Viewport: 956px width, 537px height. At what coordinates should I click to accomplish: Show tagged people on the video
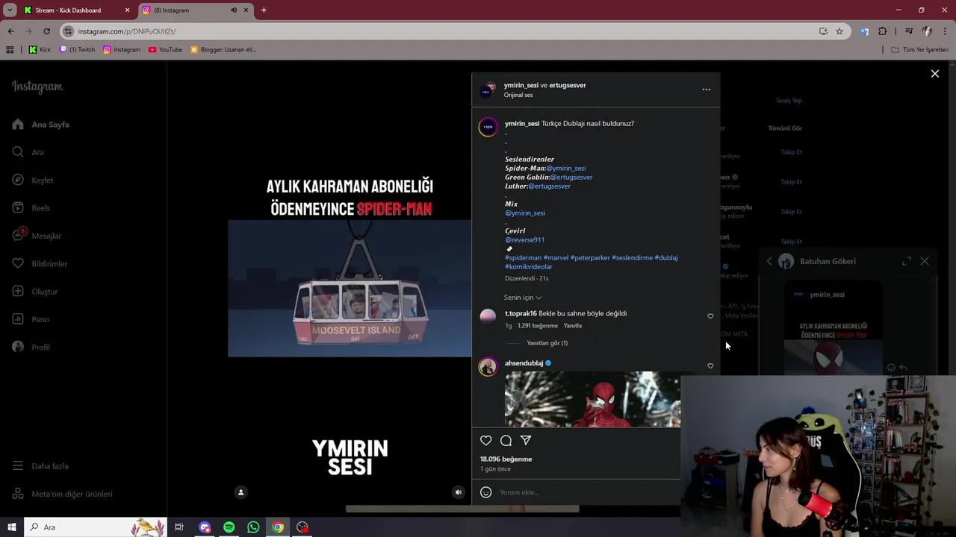[x=240, y=492]
